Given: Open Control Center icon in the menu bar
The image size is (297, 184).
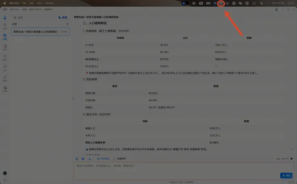Looking at the screenshot, I should pyautogui.click(x=262, y=3).
